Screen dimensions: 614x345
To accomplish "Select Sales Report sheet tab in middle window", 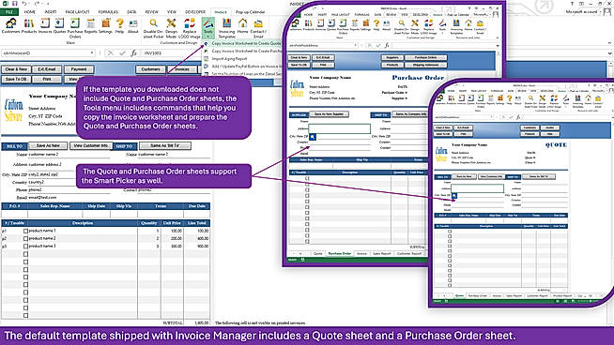I will (x=382, y=253).
